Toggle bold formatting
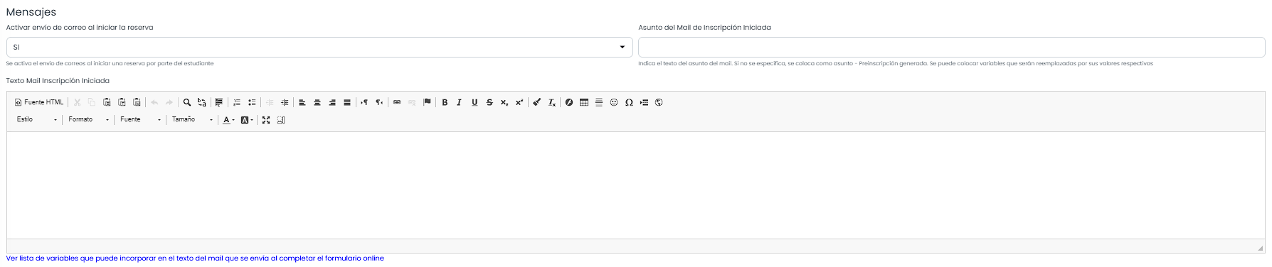The image size is (1272, 267). tap(445, 102)
